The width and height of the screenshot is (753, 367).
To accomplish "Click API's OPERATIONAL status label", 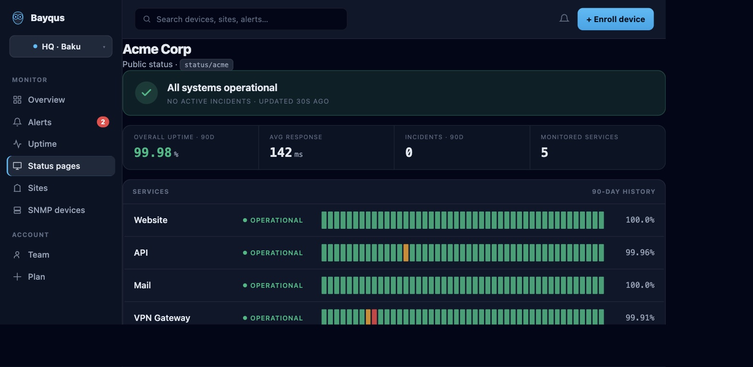I will 273,253.
